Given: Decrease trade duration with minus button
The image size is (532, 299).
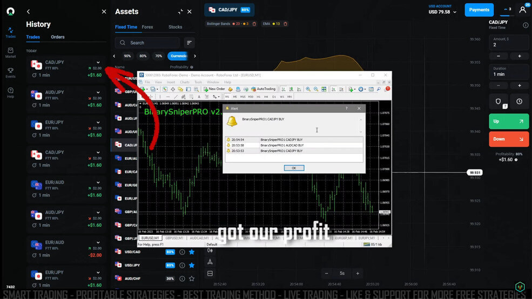Looking at the screenshot, I should 498,85.
